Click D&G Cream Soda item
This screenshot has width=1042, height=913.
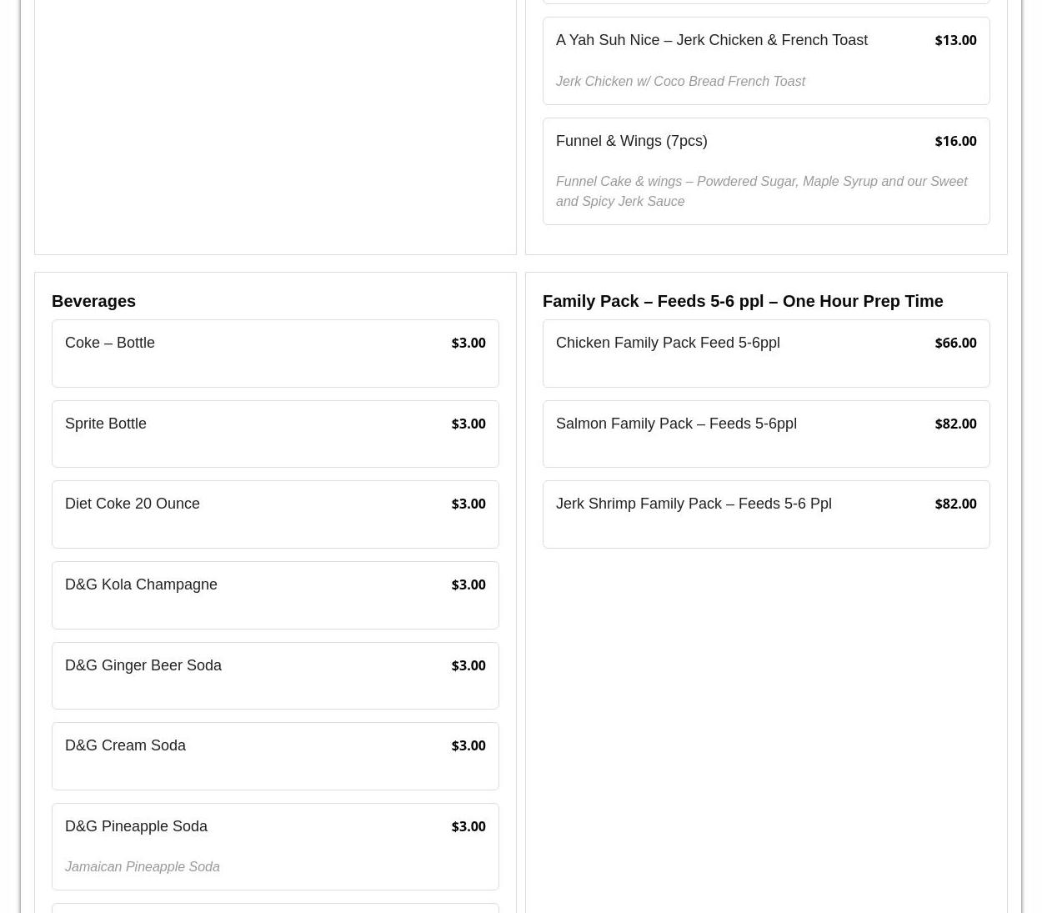[125, 745]
